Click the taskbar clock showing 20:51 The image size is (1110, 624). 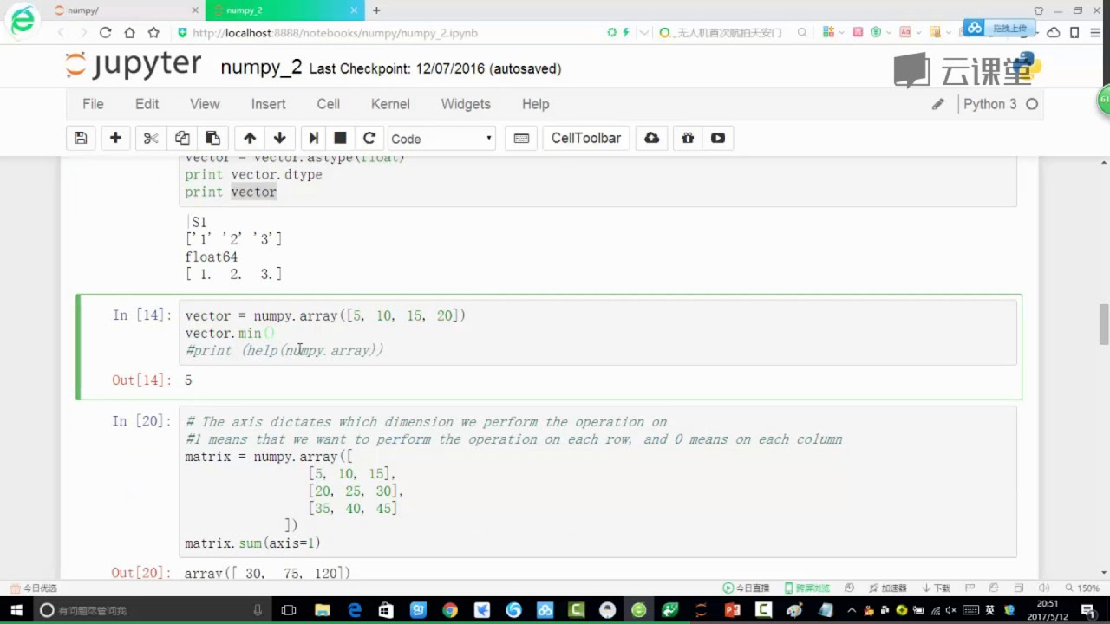tap(1047, 609)
